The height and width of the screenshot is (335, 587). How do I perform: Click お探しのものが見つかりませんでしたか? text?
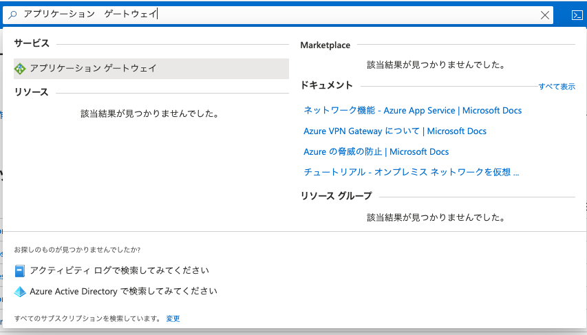point(77,250)
